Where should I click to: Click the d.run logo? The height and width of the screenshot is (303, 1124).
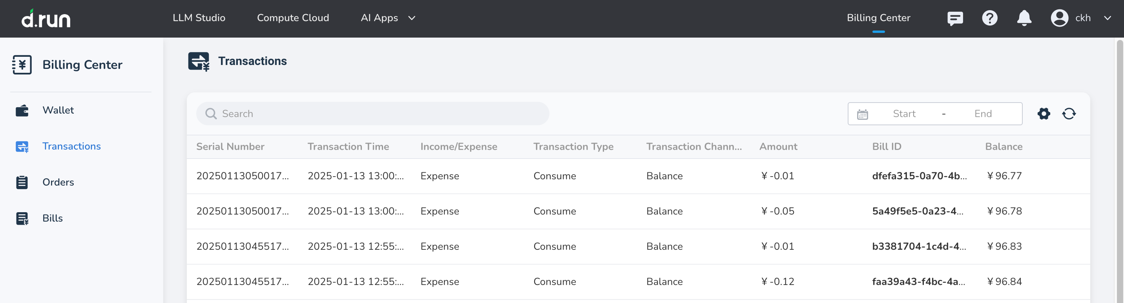47,18
